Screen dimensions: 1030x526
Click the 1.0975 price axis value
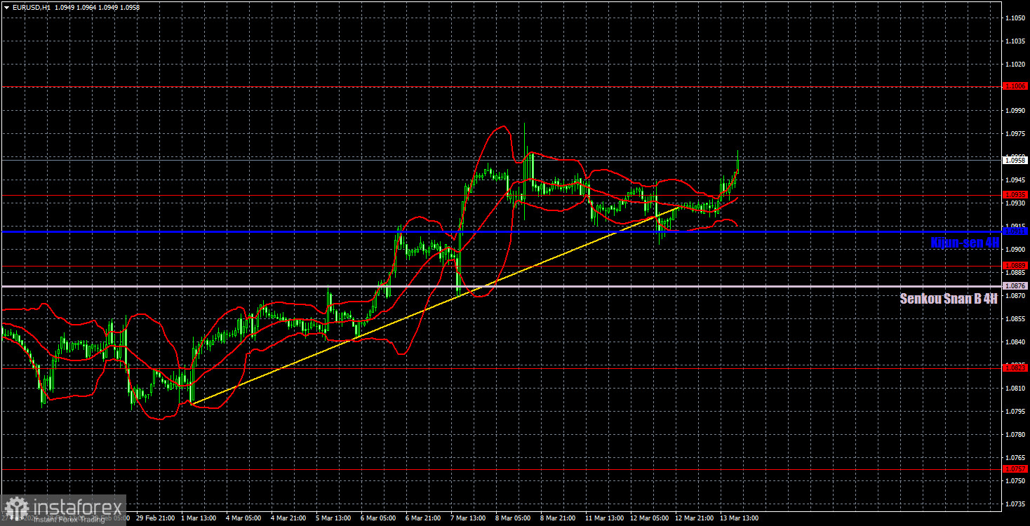tap(1015, 133)
